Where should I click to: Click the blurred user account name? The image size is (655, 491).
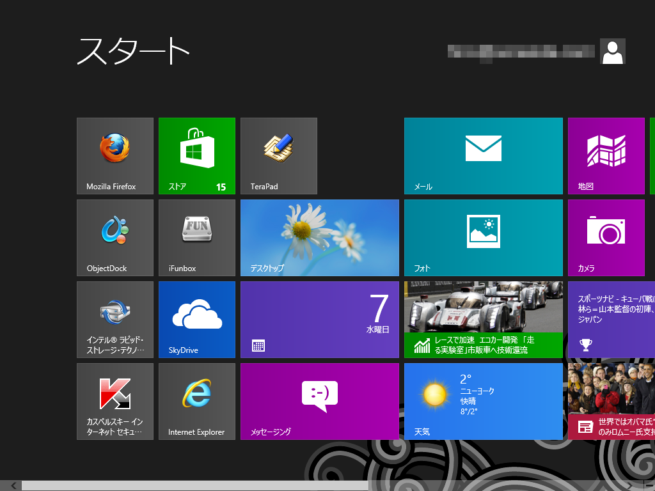(521, 54)
